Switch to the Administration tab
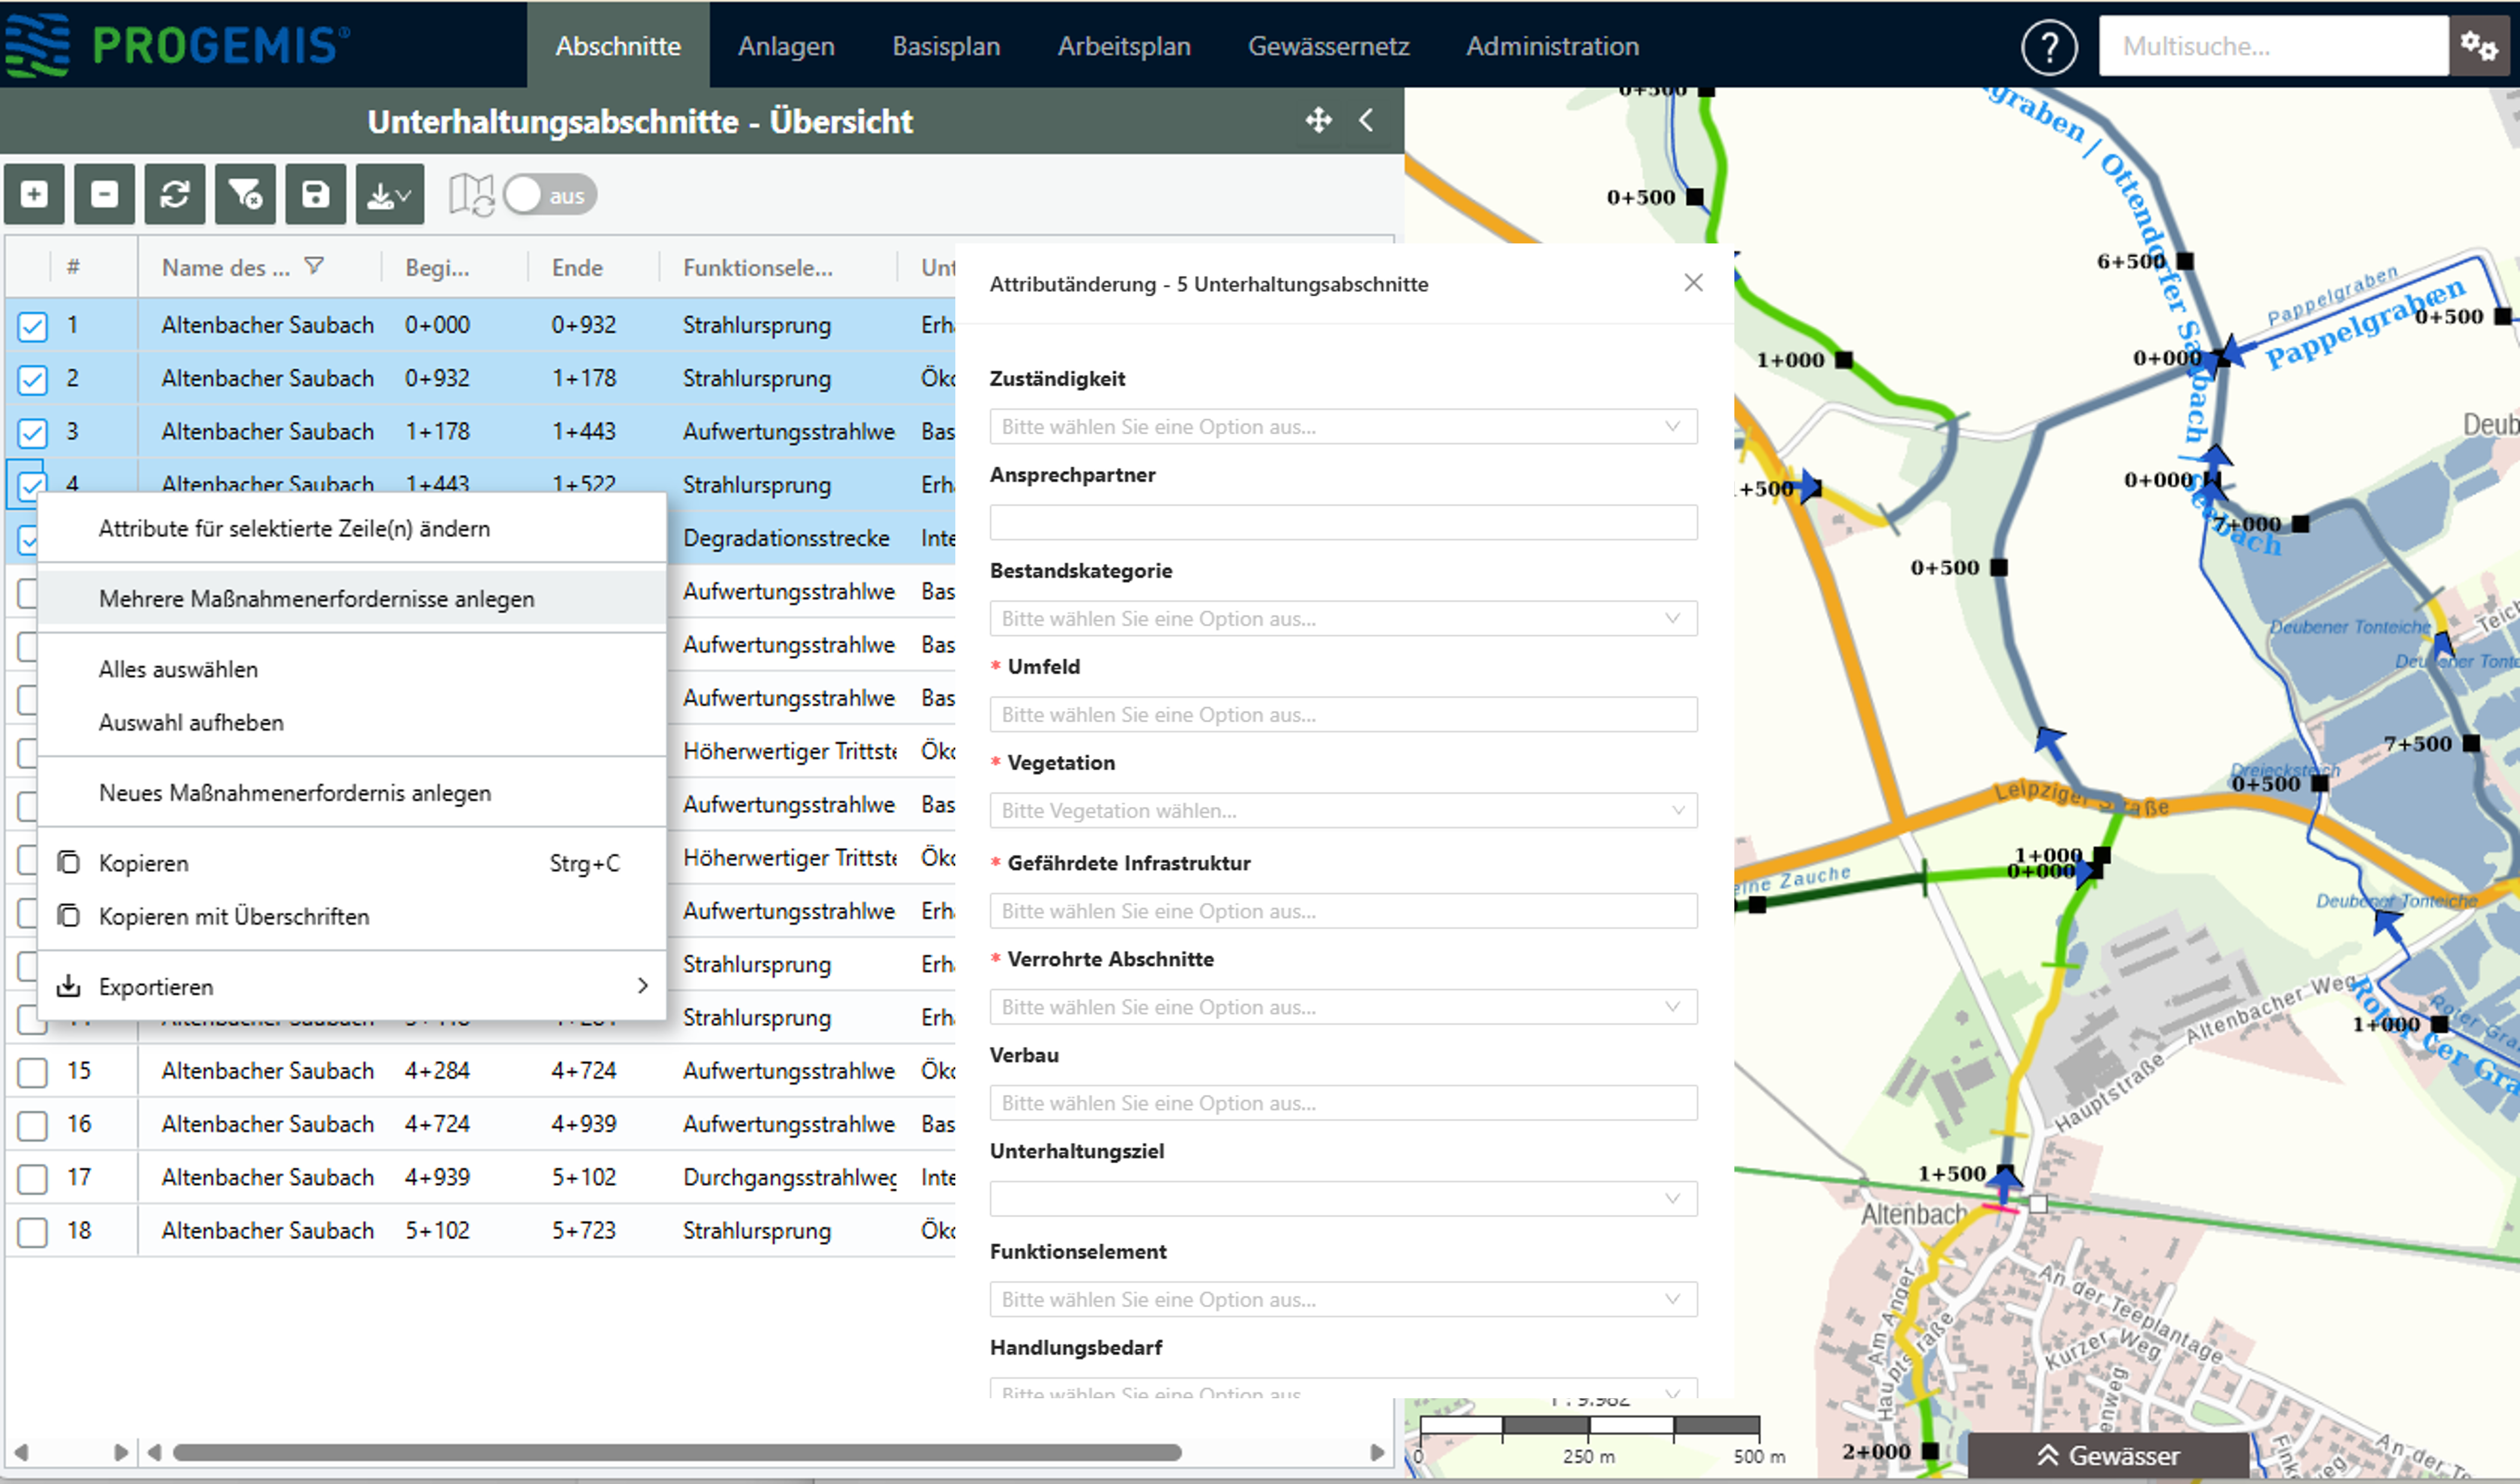 (x=1552, y=46)
